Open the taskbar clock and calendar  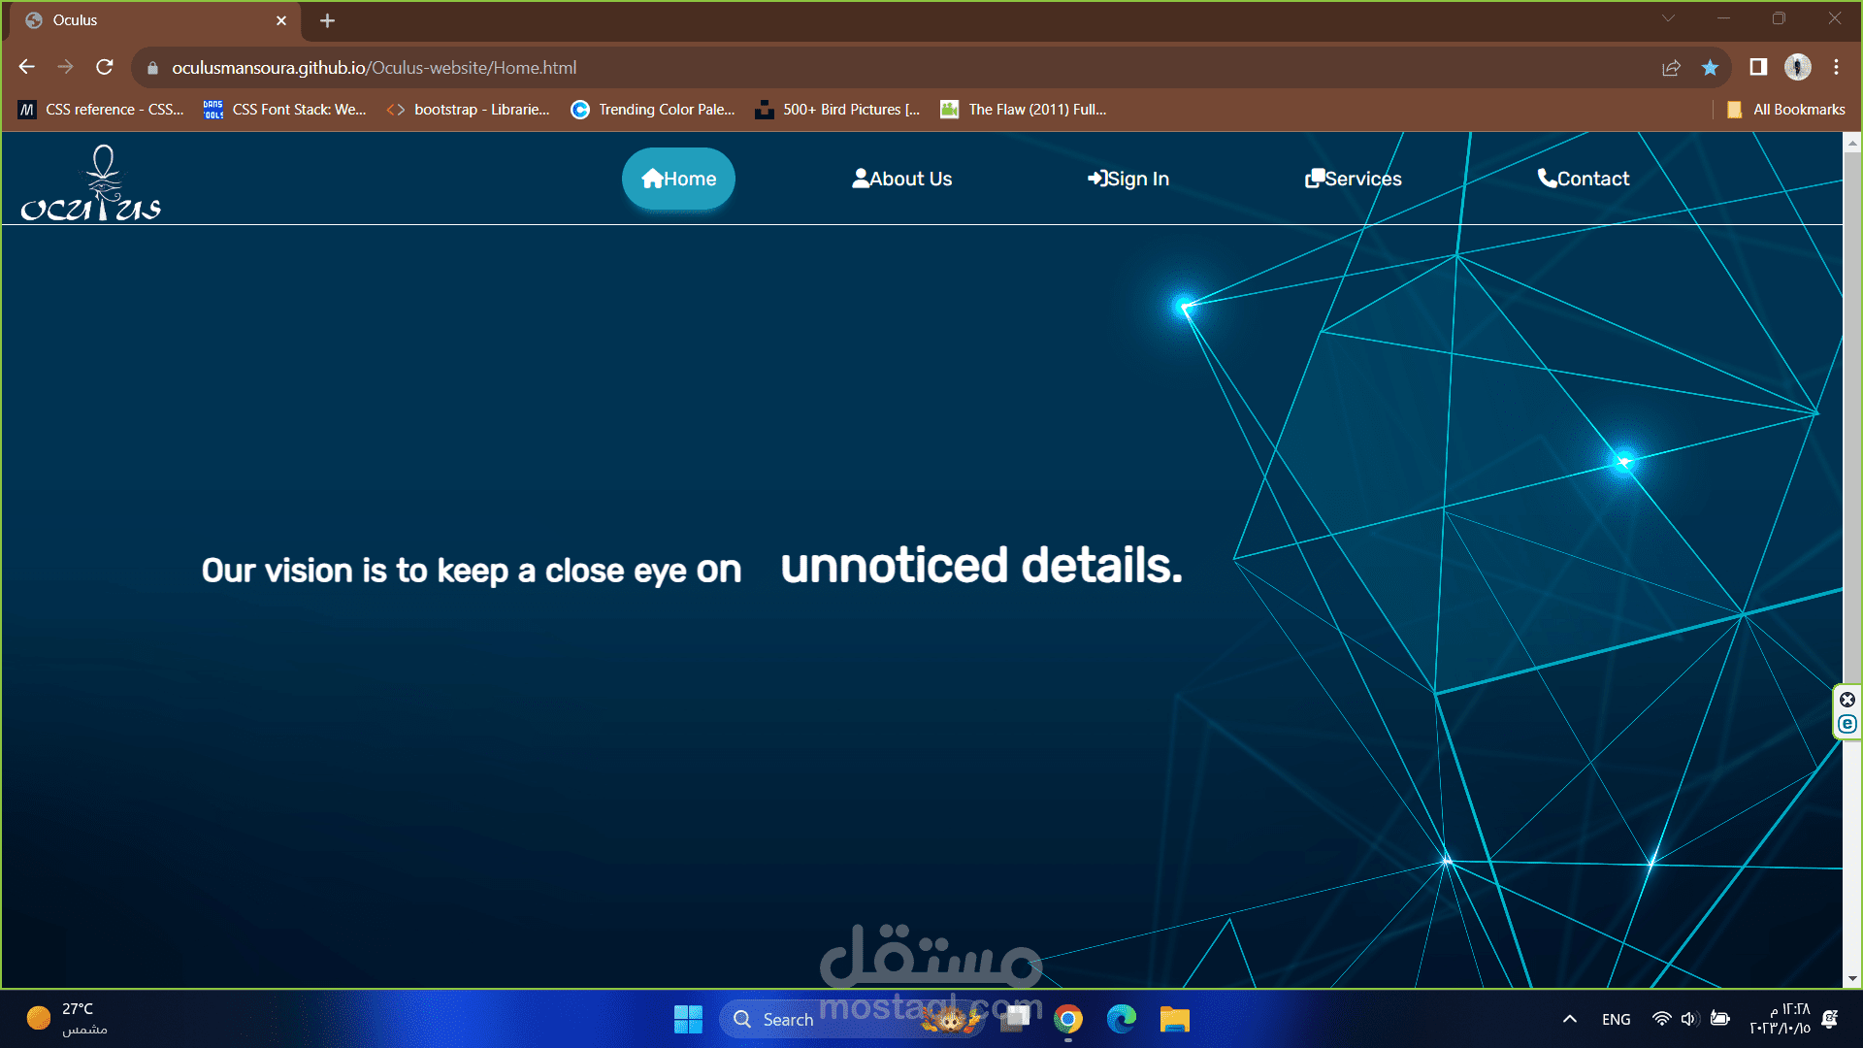(1780, 1019)
